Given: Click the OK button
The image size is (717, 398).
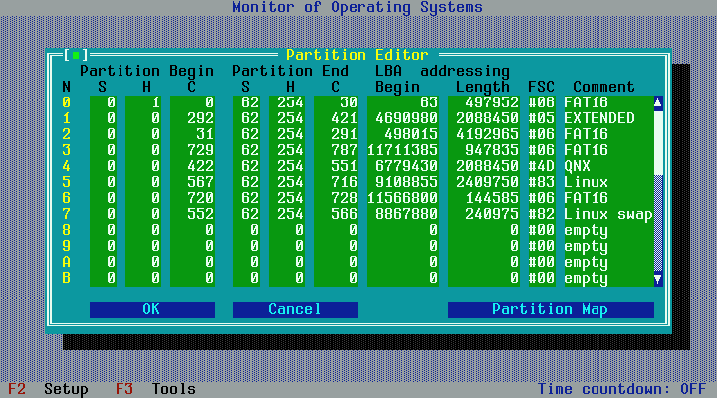Looking at the screenshot, I should tap(151, 309).
